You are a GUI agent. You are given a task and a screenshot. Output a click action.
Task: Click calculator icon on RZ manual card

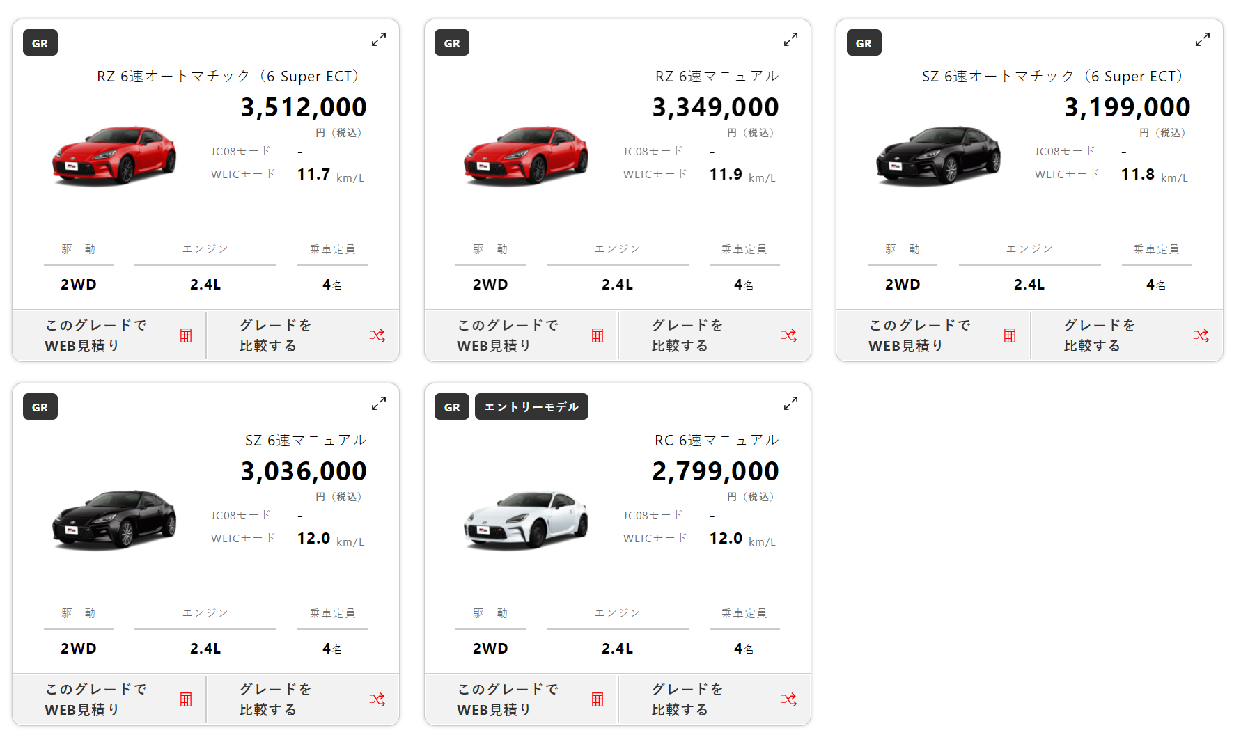click(598, 335)
